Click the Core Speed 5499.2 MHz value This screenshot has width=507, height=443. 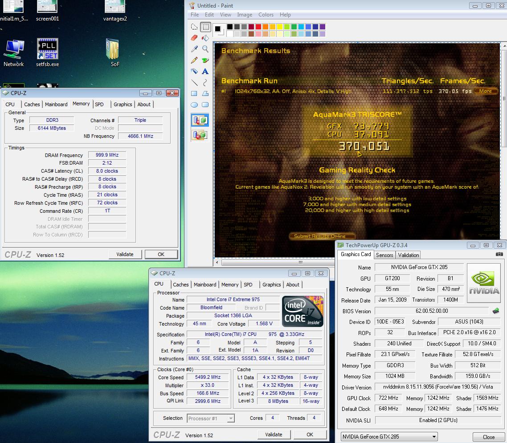point(208,377)
